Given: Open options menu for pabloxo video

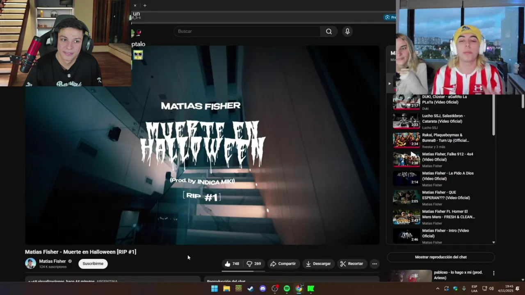Looking at the screenshot, I should coord(493,273).
